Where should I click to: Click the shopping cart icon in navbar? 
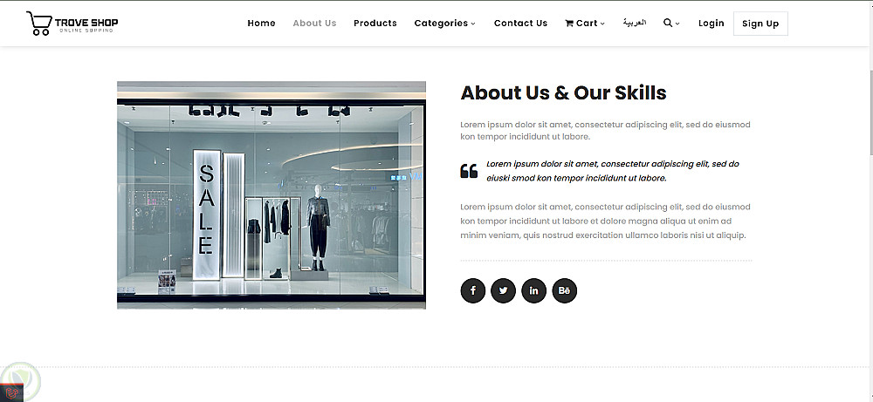point(569,24)
